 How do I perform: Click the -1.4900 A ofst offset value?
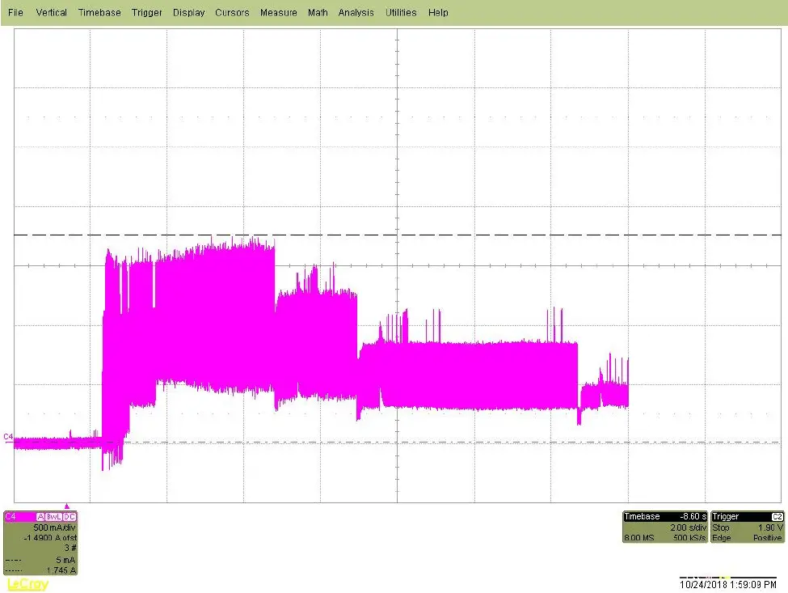(x=50, y=538)
